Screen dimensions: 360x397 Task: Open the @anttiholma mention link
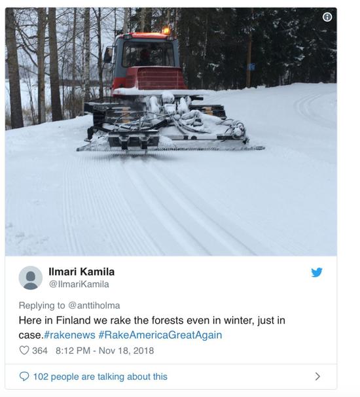click(94, 305)
